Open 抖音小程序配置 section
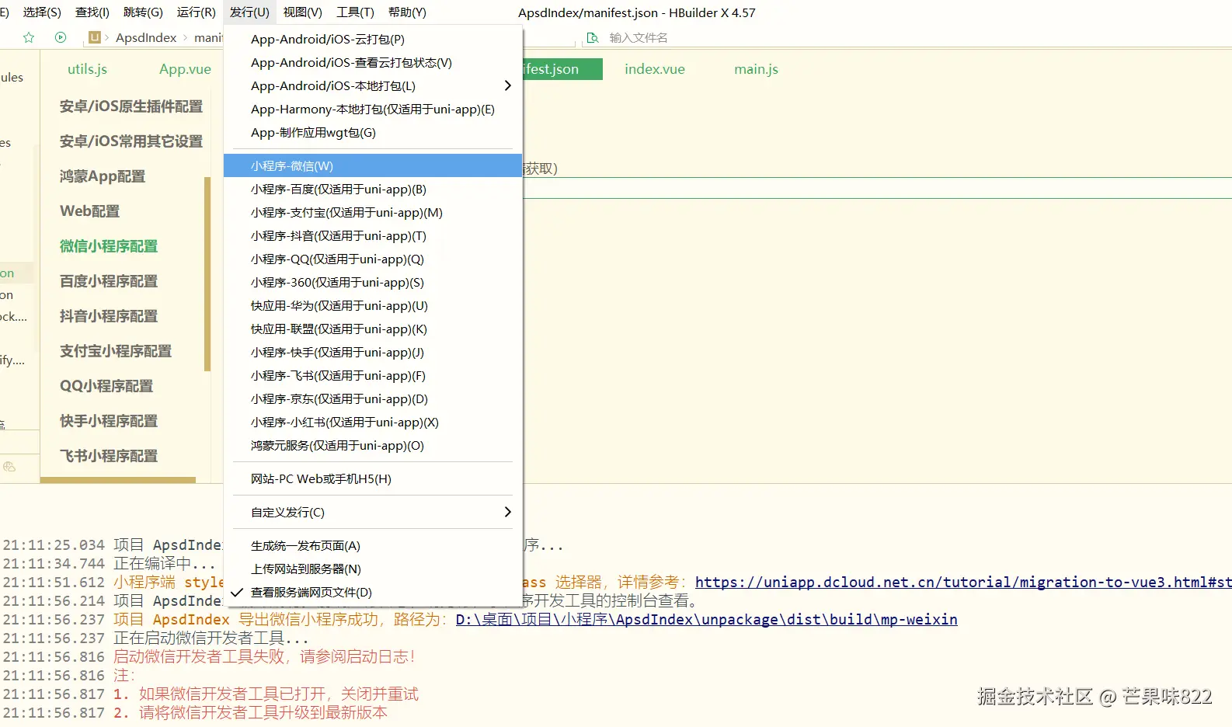The image size is (1232, 727). (x=109, y=316)
